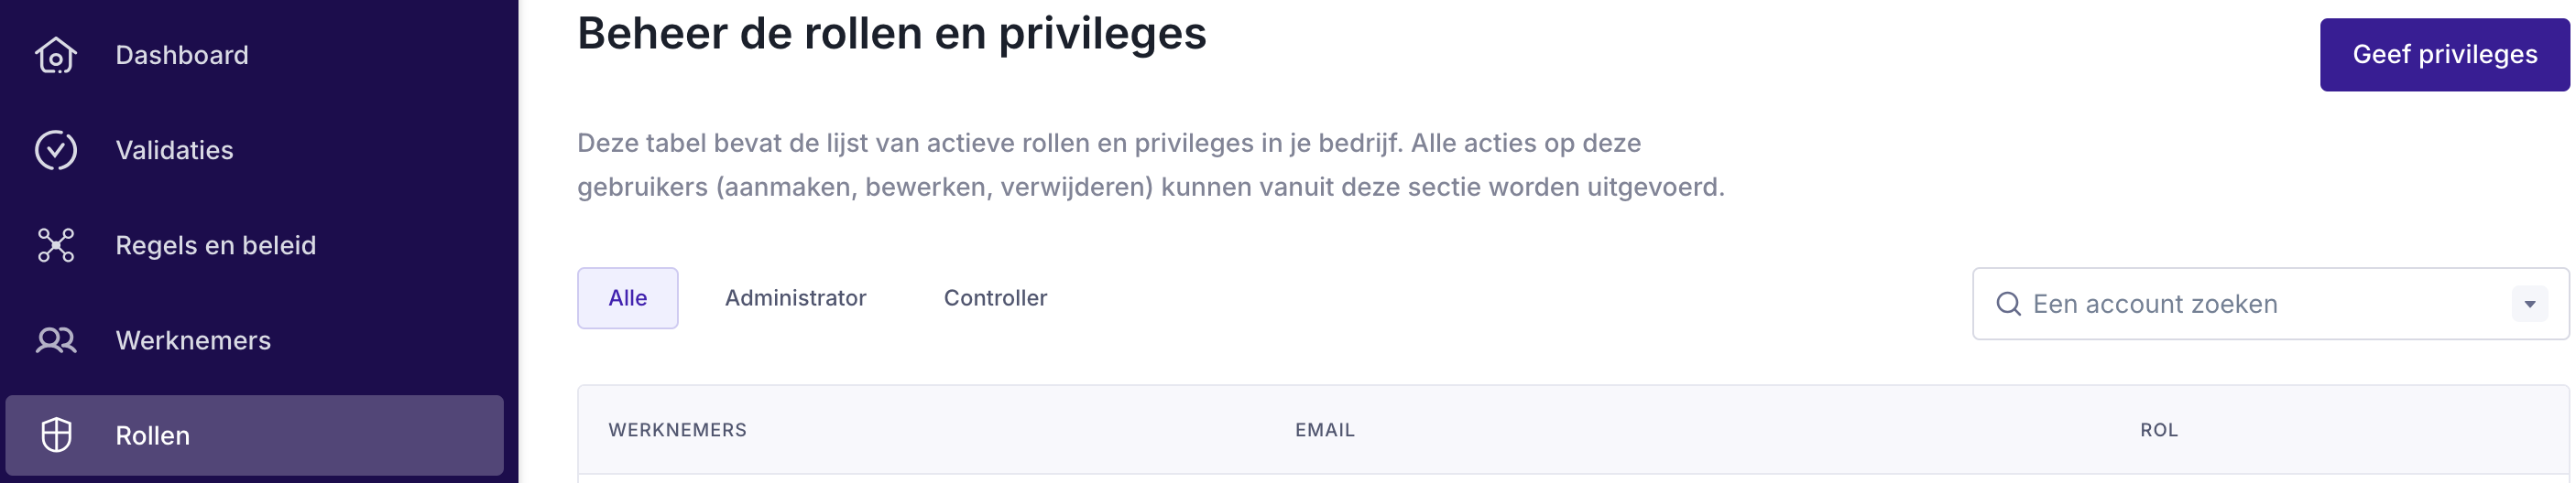Click the magnifier icon in the account search
This screenshot has width=2576, height=483.
(2008, 305)
